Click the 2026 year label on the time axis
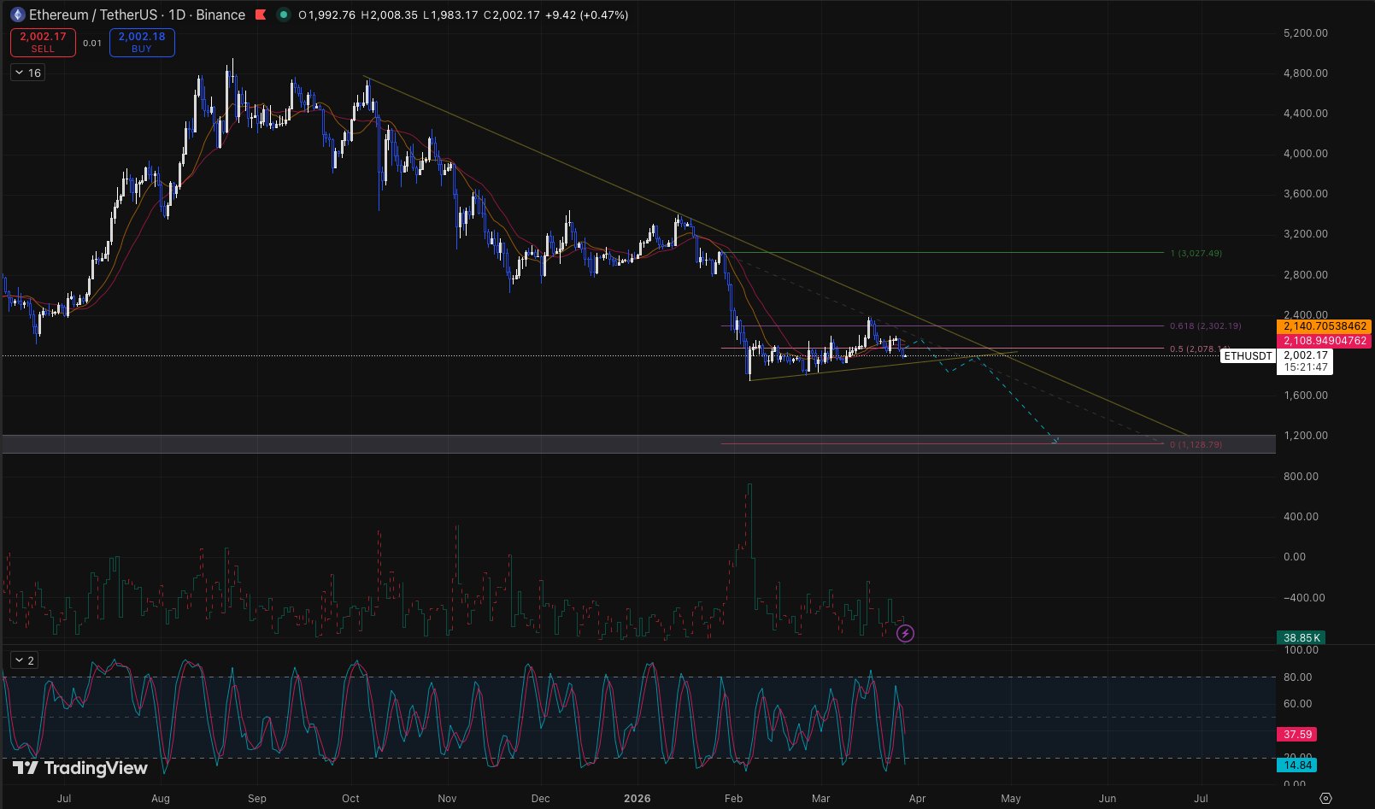This screenshot has height=809, width=1375. tap(638, 799)
